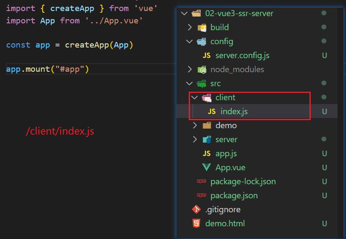Viewport: 346px width, 239px height.
Task: Click the U git status beside App.vue
Action: click(324, 168)
